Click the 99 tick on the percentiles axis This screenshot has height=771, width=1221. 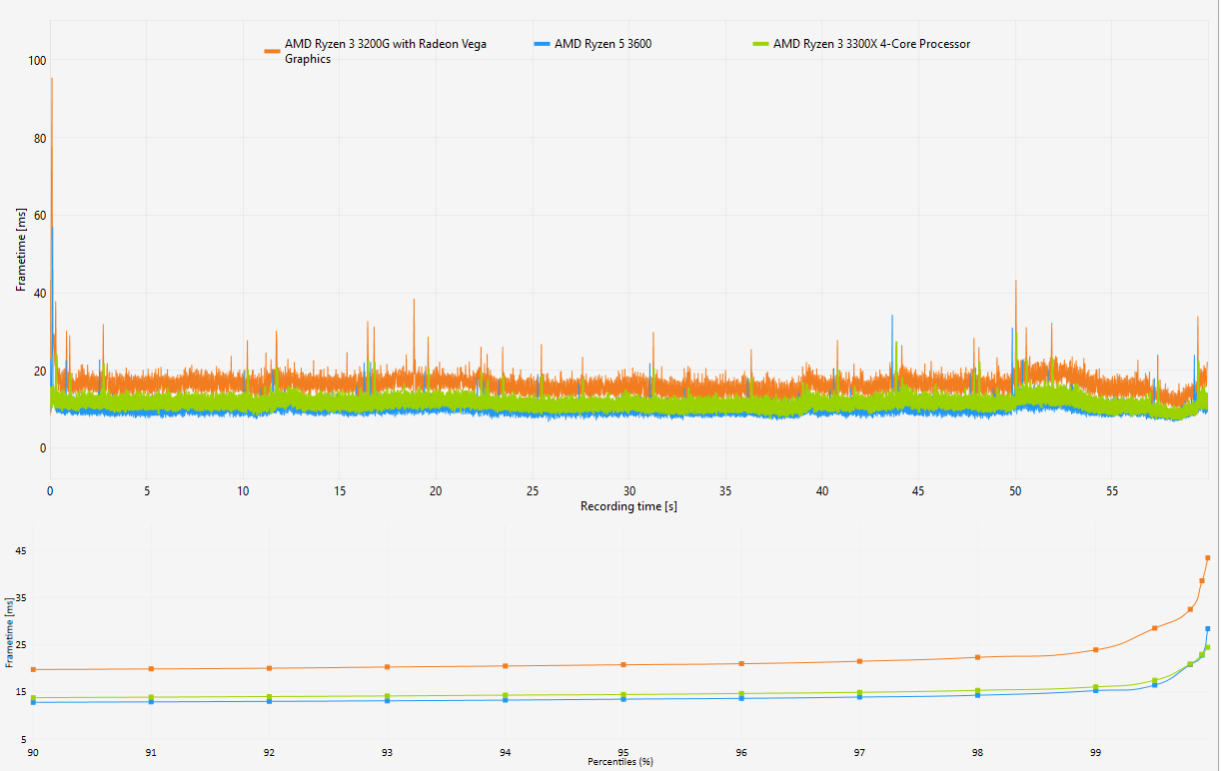(x=1096, y=751)
